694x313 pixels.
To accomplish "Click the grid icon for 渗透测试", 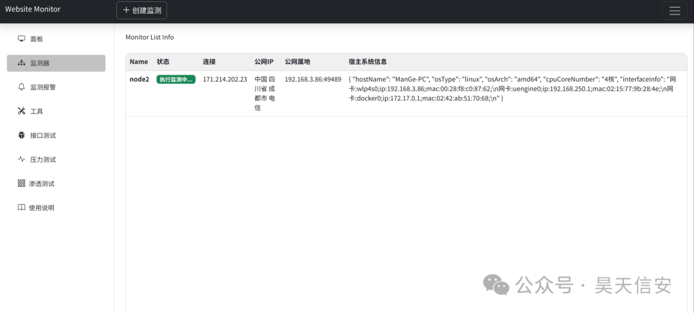I will point(21,183).
